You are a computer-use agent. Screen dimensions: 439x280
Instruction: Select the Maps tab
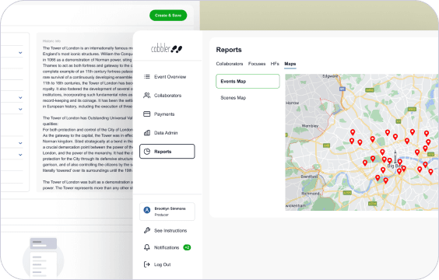point(290,64)
